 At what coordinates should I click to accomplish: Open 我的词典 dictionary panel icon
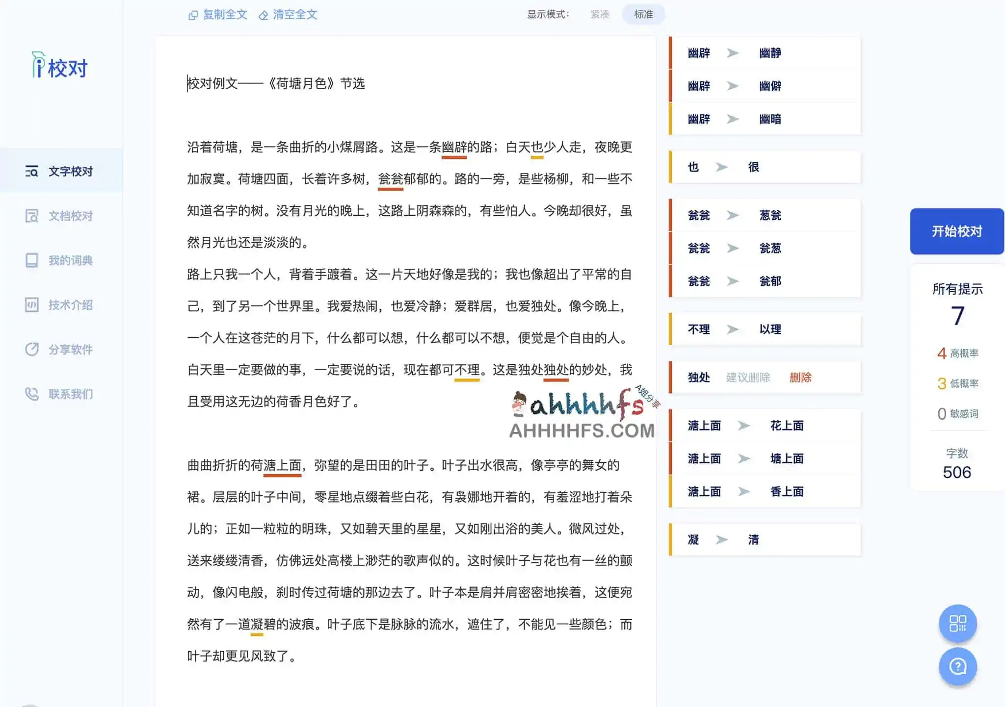point(31,260)
